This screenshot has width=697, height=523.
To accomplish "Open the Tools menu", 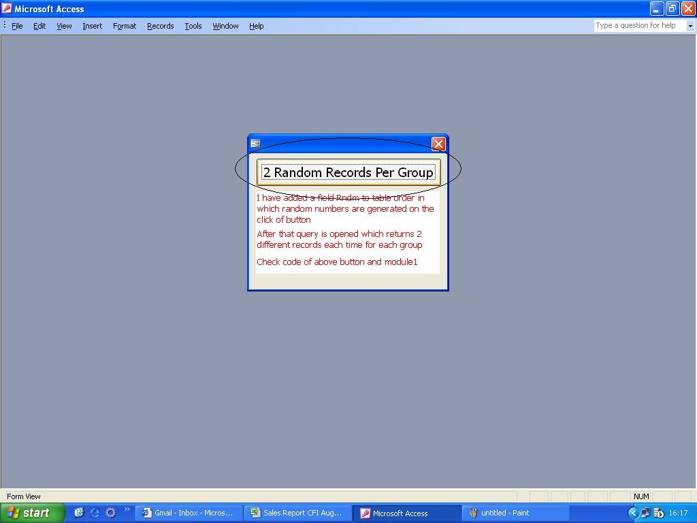I will click(x=193, y=26).
